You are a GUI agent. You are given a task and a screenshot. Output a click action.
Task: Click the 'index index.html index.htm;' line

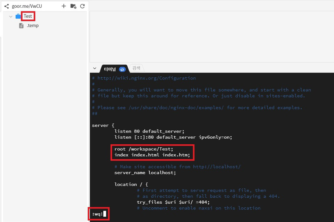[x=152, y=155]
